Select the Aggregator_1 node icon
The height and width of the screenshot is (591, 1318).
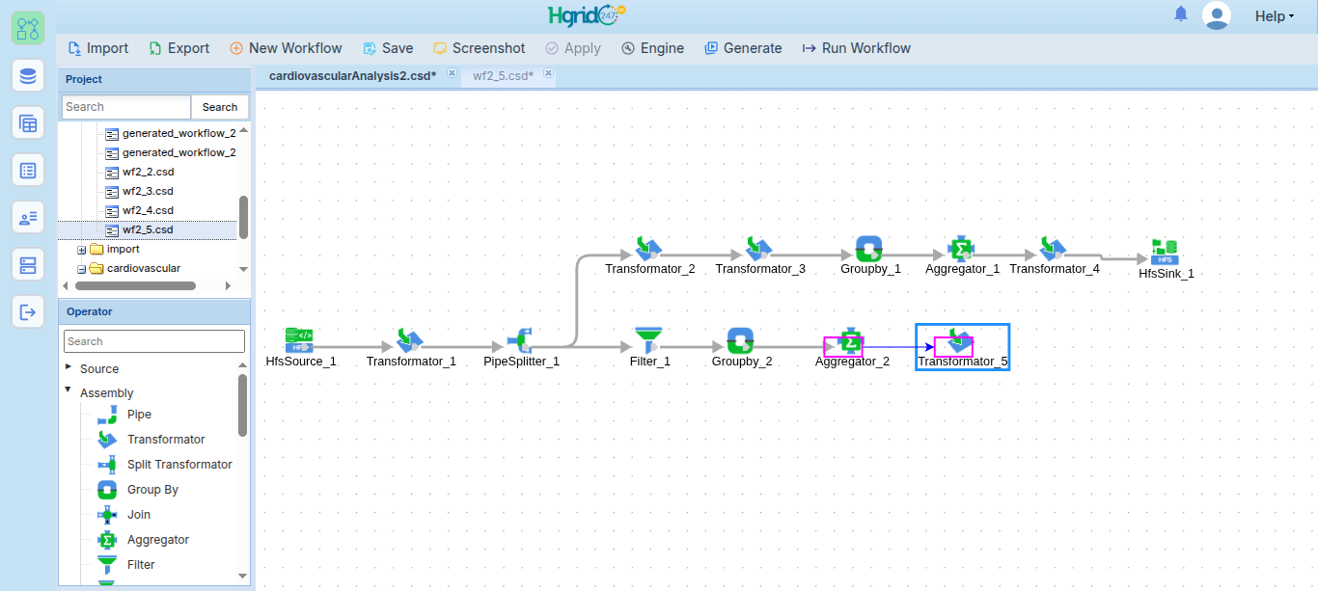click(x=960, y=248)
